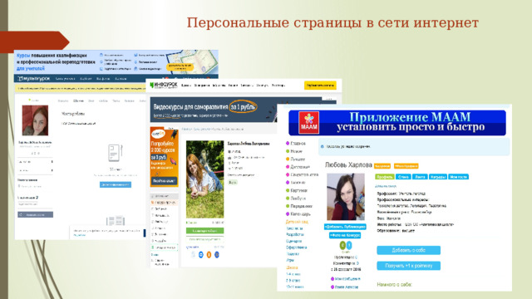Image resolution: width=532 pixels, height=299 pixels.
Task: Open Лучшее in MAAM sidebar
Action: [x=298, y=159]
